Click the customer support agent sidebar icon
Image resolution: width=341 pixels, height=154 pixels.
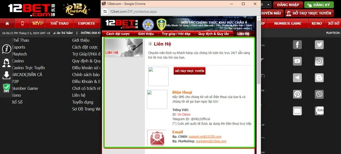click(x=6, y=63)
